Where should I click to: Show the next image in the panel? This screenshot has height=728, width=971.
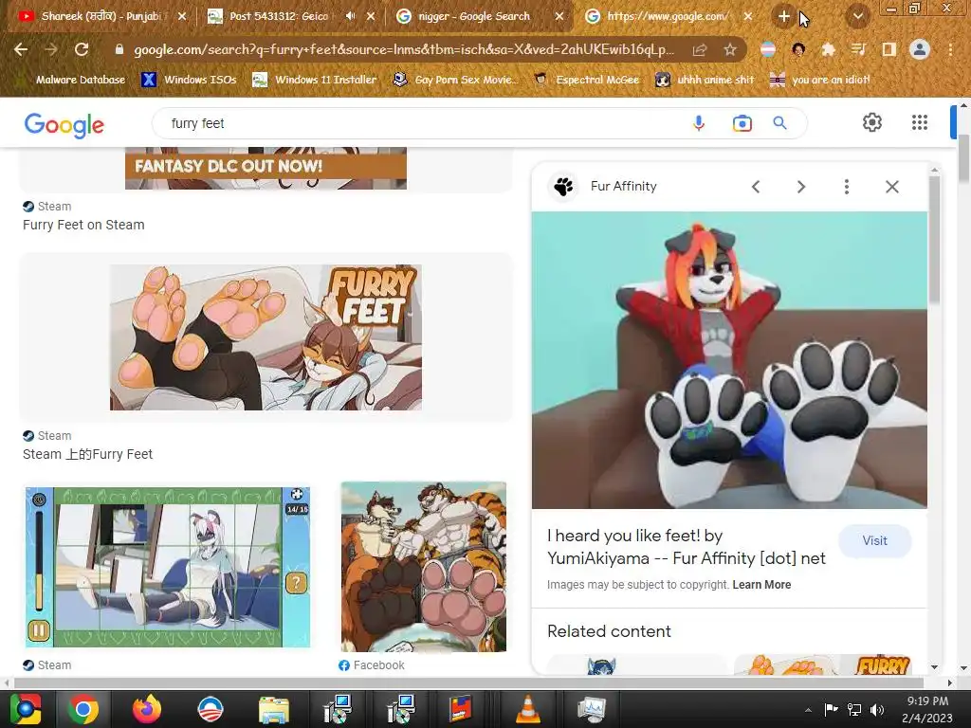(800, 187)
